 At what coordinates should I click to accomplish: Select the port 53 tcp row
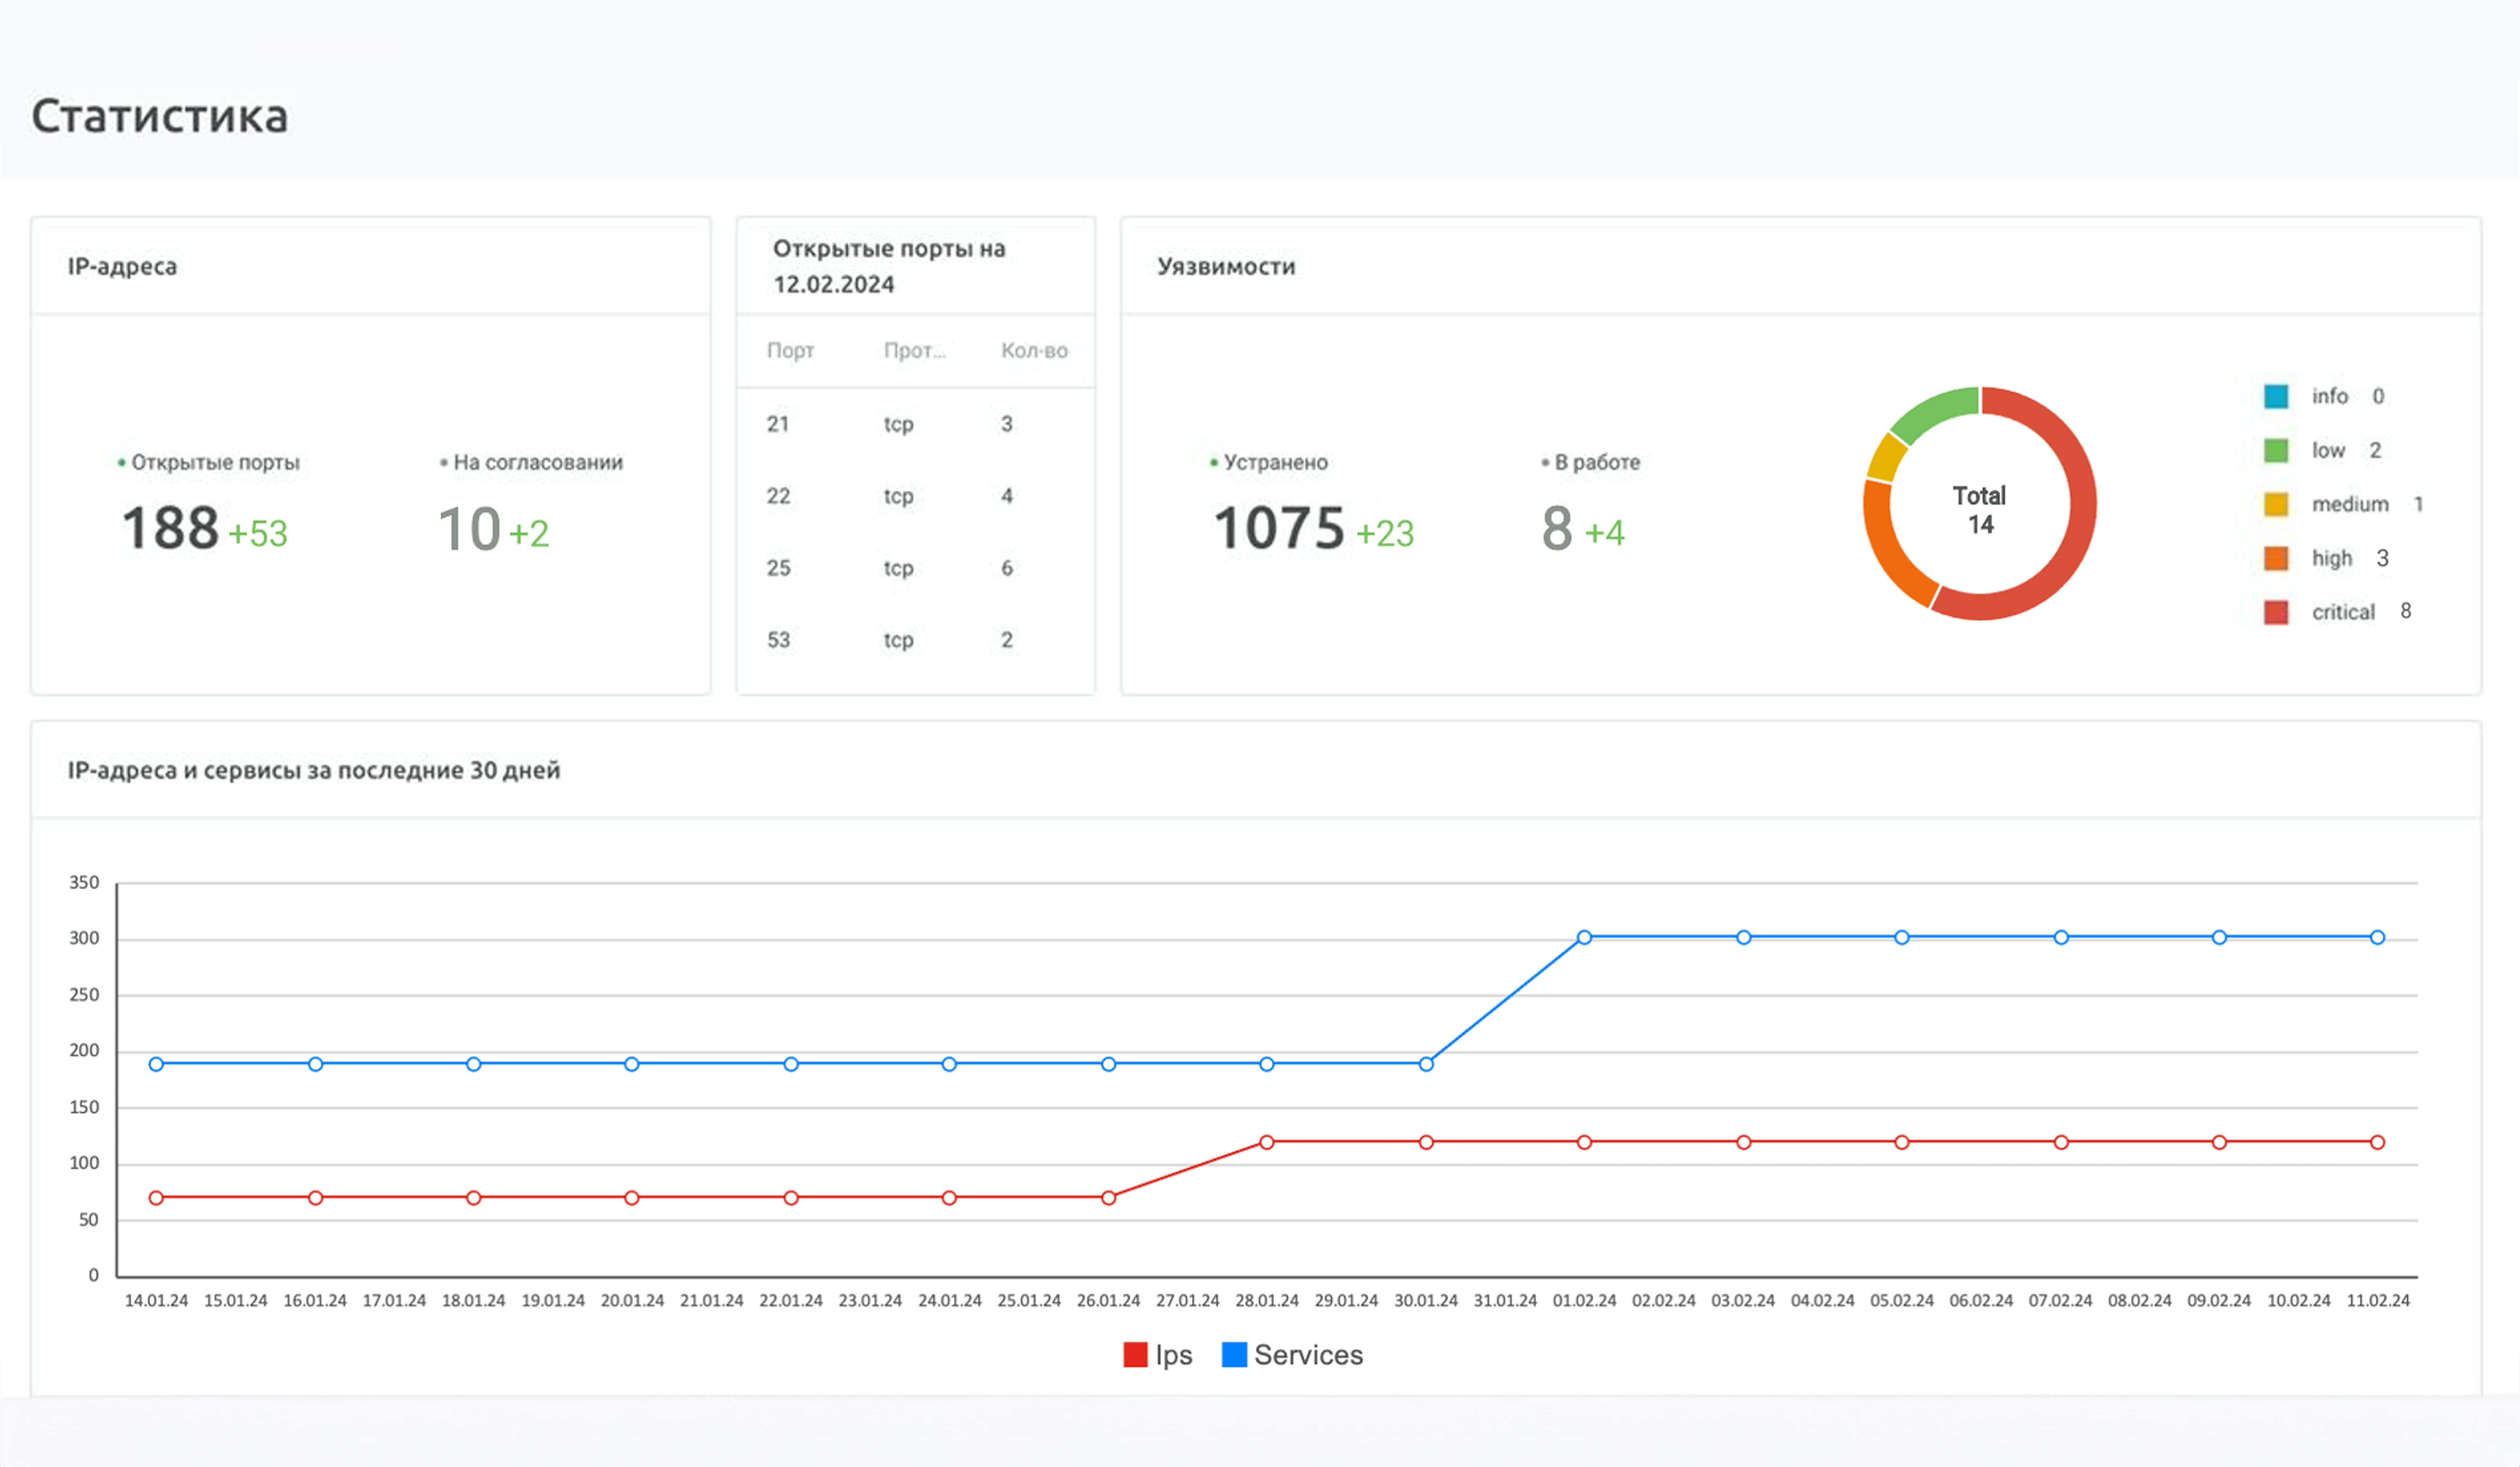click(x=898, y=640)
